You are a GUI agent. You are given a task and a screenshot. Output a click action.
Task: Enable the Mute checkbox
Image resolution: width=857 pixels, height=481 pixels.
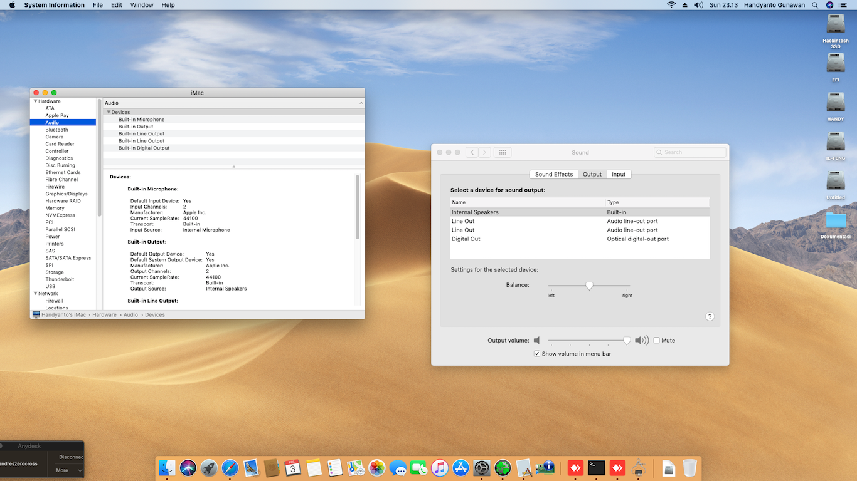tap(657, 341)
